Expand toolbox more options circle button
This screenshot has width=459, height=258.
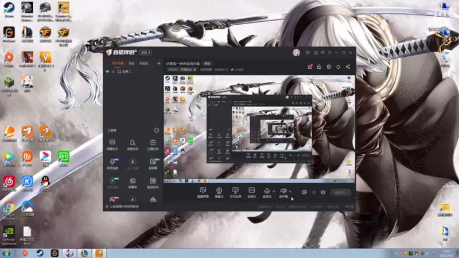click(x=156, y=130)
